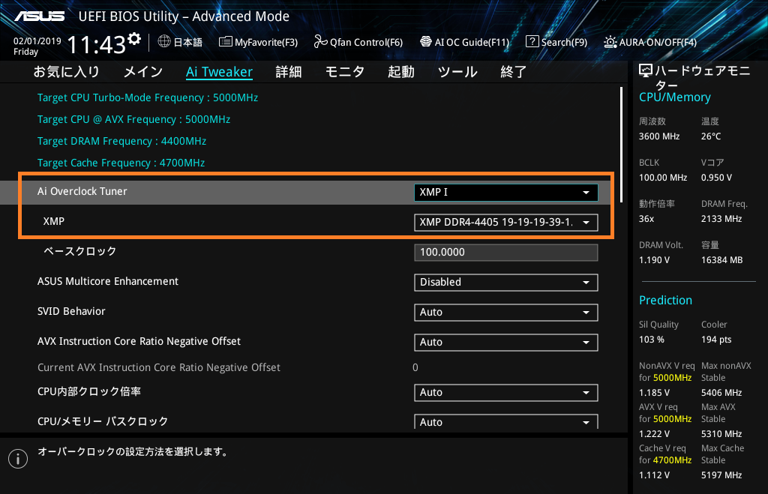
Task: Click the info icon beside the description
Action: coord(18,459)
